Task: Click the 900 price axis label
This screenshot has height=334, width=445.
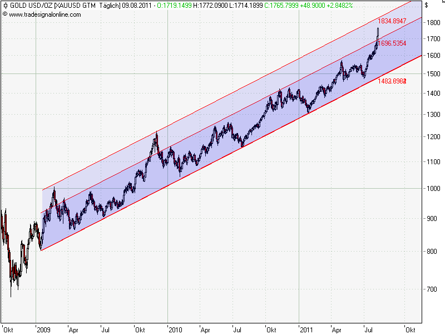Action: 432,219
